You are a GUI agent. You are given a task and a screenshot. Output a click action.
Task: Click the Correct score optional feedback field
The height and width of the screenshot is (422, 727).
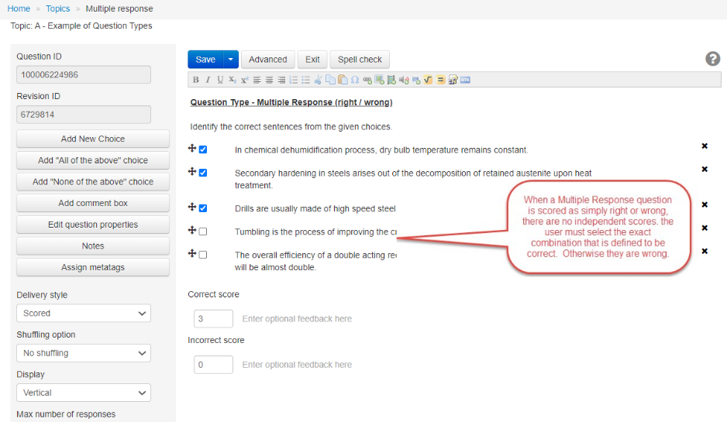coord(297,319)
